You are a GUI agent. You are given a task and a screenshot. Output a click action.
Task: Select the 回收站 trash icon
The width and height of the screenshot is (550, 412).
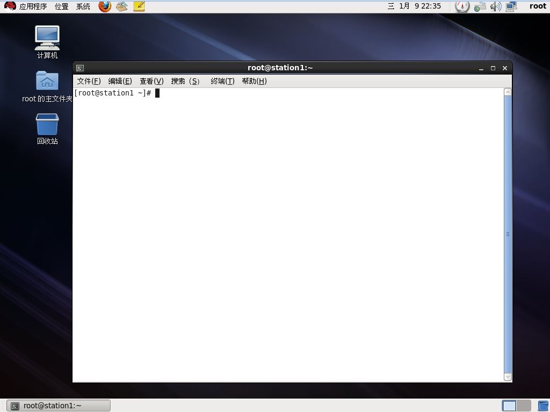[47, 129]
